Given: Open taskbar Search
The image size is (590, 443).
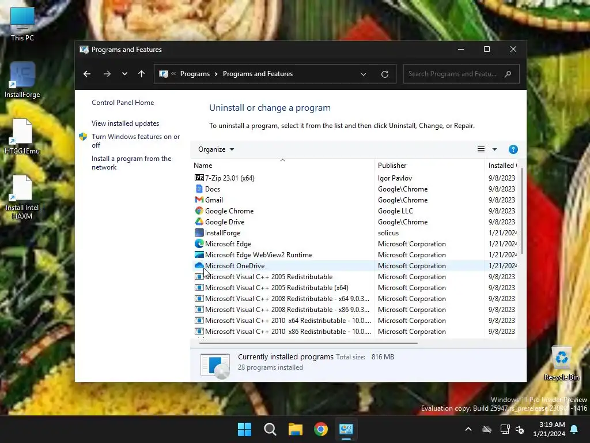Looking at the screenshot, I should click(x=270, y=429).
